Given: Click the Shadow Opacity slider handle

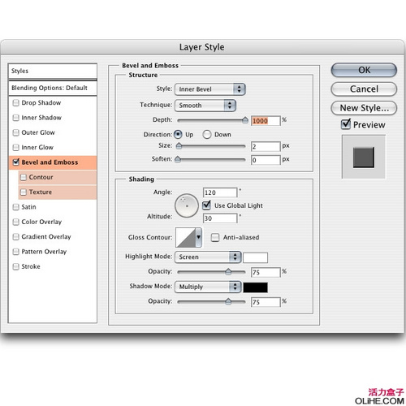Looking at the screenshot, I should coord(228,301).
